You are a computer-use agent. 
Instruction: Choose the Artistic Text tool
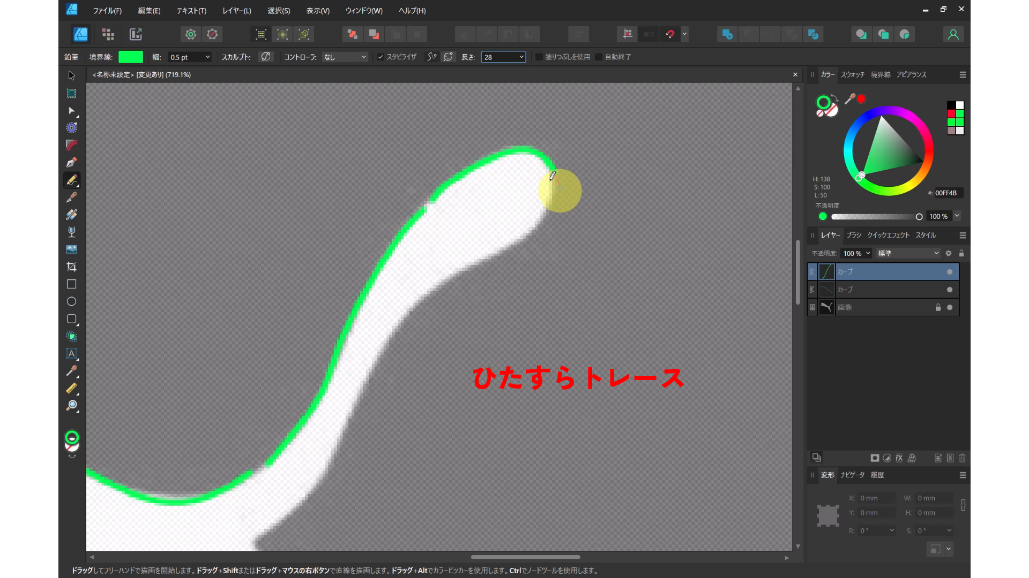pos(71,354)
